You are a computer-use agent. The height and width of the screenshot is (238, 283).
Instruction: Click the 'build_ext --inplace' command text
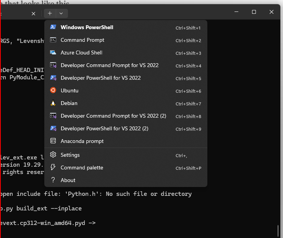(x=49, y=208)
